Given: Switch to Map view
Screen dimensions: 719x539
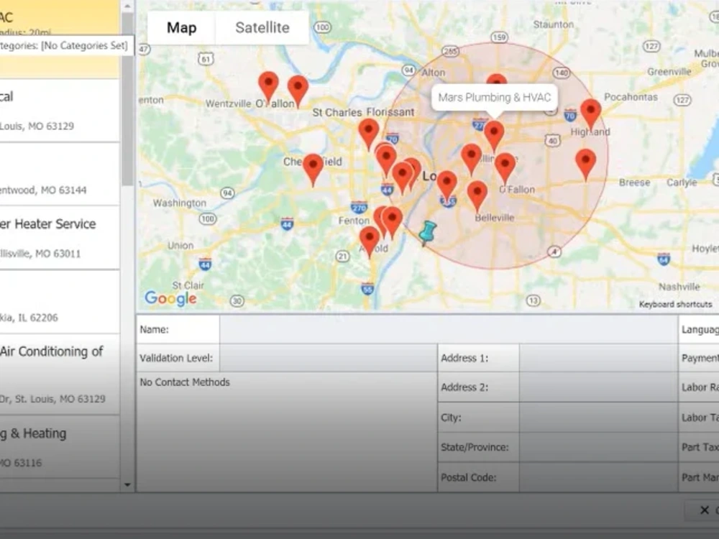Looking at the screenshot, I should click(181, 27).
